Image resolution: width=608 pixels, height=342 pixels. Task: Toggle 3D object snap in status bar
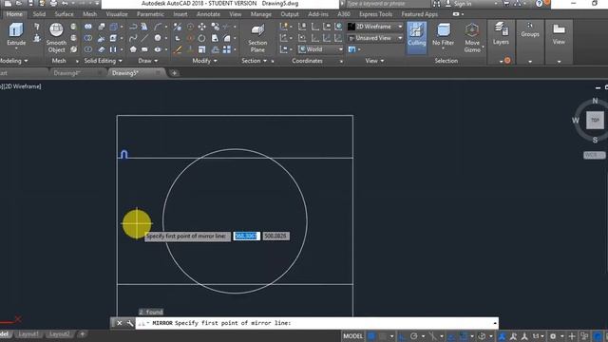pyautogui.click(x=482, y=336)
